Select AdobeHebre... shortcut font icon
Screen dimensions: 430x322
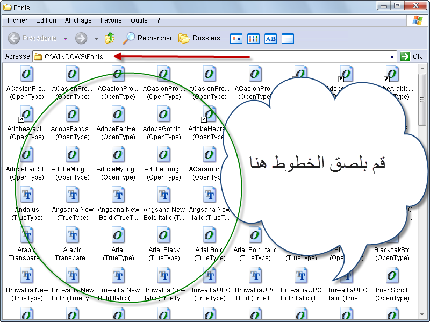click(209, 114)
